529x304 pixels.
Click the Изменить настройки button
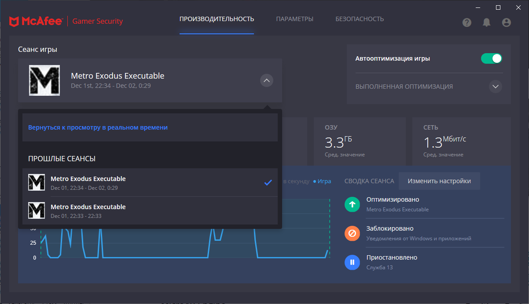pos(439,181)
